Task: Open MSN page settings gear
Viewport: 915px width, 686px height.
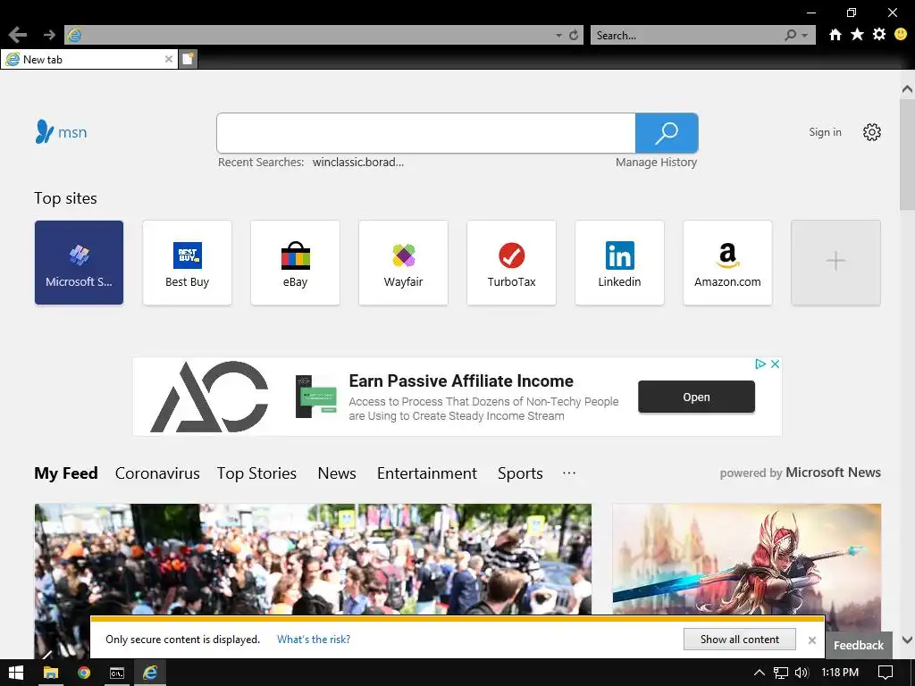Action: [872, 132]
